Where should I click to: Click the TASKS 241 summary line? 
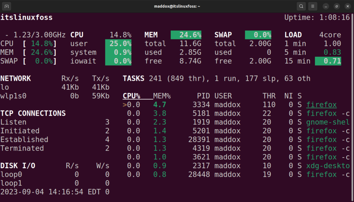tap(145, 78)
